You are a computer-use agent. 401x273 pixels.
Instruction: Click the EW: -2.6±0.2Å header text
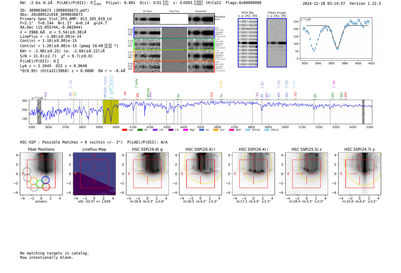(36, 3)
